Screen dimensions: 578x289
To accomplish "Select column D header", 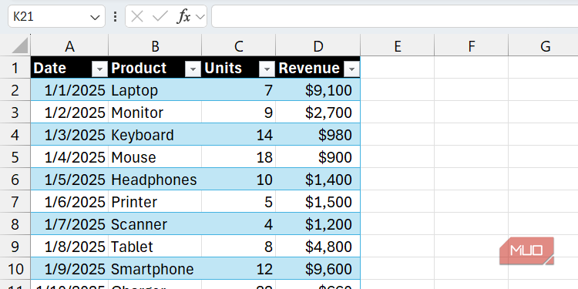I will [318, 46].
